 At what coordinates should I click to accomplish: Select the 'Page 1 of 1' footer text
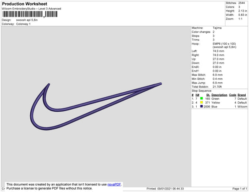[x=239, y=189]
